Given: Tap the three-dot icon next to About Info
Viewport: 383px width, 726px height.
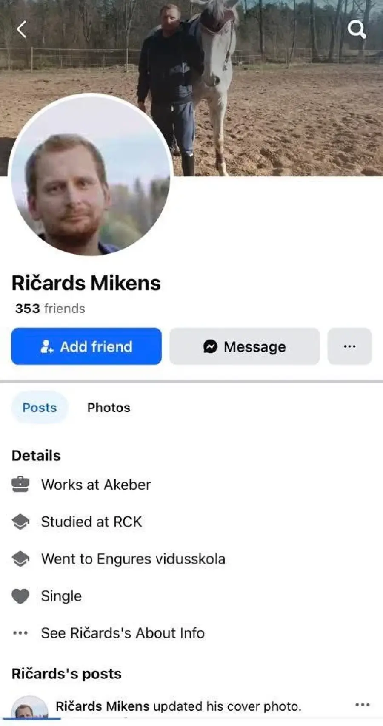Looking at the screenshot, I should (x=20, y=633).
